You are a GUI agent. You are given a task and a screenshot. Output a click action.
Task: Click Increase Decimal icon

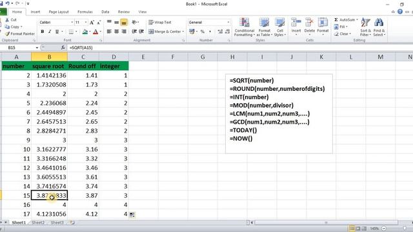click(x=220, y=32)
